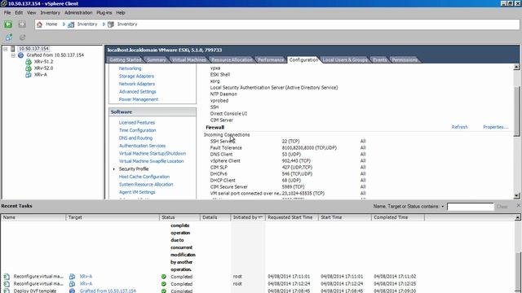Click configuration pane scrollbar down arrow
522x293 pixels.
click(x=516, y=196)
